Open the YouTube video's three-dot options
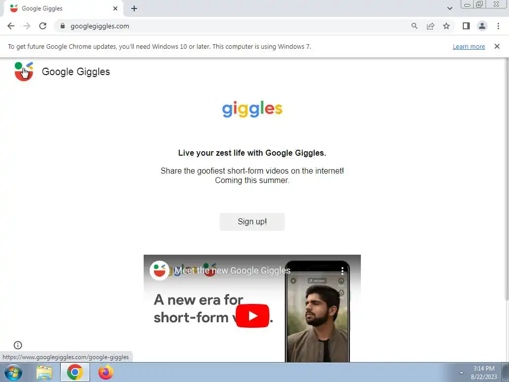The height and width of the screenshot is (382, 509). click(x=342, y=271)
